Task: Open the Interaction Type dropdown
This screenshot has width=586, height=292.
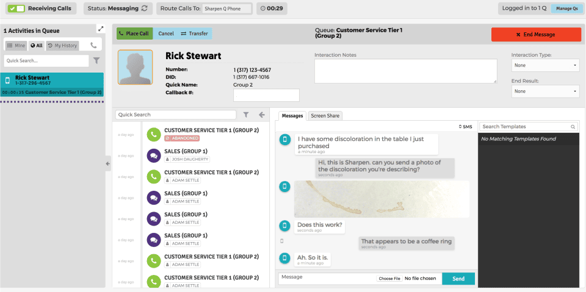Action: click(x=545, y=65)
